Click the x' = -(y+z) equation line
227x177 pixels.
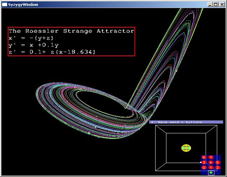coord(31,38)
